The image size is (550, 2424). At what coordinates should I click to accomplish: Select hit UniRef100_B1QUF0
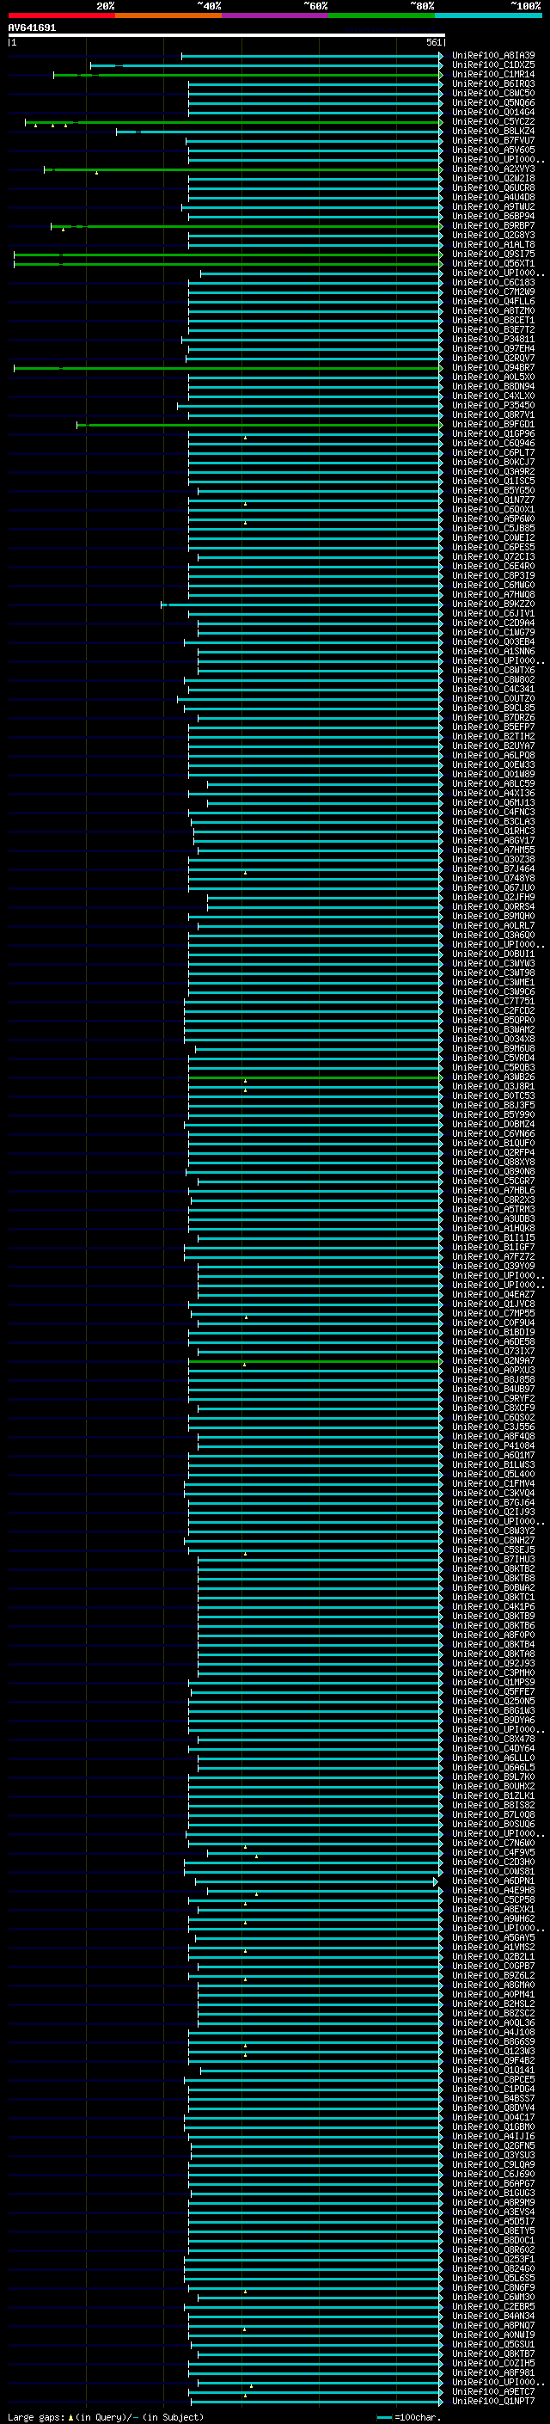(x=492, y=1144)
